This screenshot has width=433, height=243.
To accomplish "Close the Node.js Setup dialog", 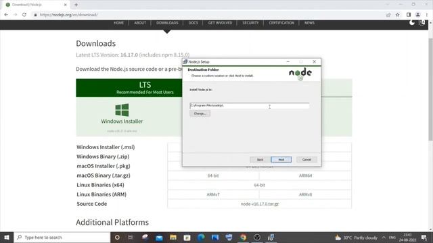I will pos(314,61).
